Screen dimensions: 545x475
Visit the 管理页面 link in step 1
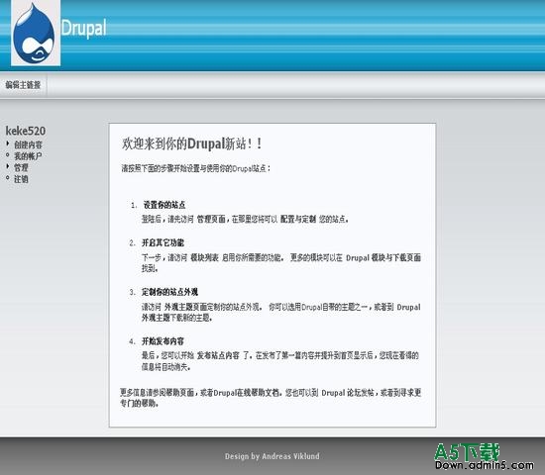[x=211, y=219]
